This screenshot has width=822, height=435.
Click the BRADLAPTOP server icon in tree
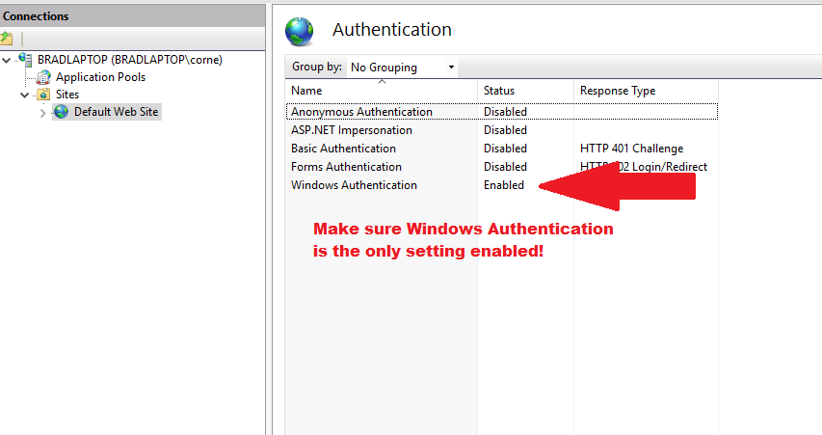point(25,60)
